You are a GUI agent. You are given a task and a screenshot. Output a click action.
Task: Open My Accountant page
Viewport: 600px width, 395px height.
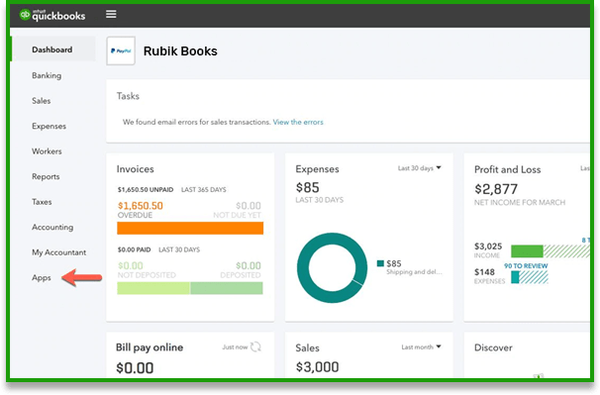pos(59,252)
